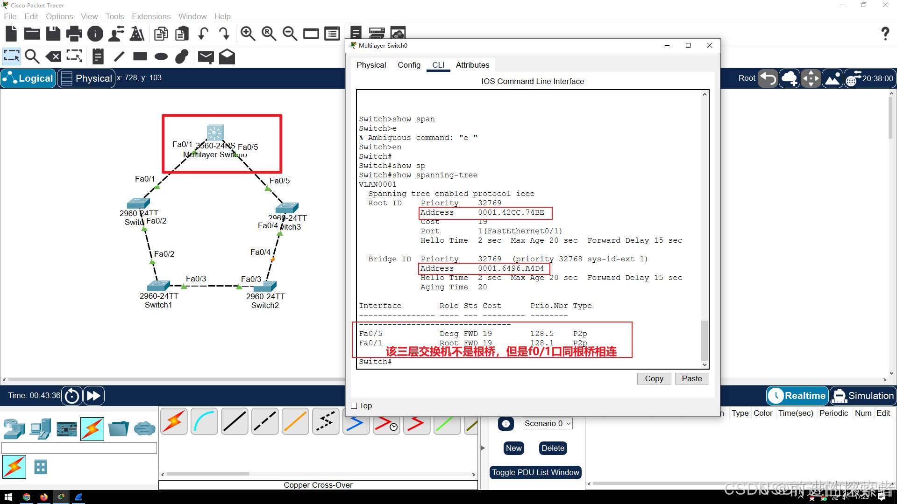897x504 pixels.
Task: Open the Scenario 0 dropdown
Action: tap(548, 423)
